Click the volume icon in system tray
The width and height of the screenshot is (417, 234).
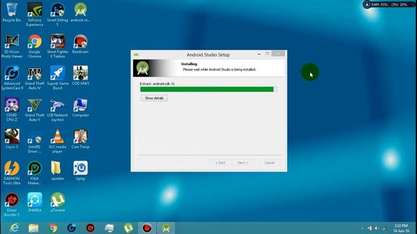[377, 228]
